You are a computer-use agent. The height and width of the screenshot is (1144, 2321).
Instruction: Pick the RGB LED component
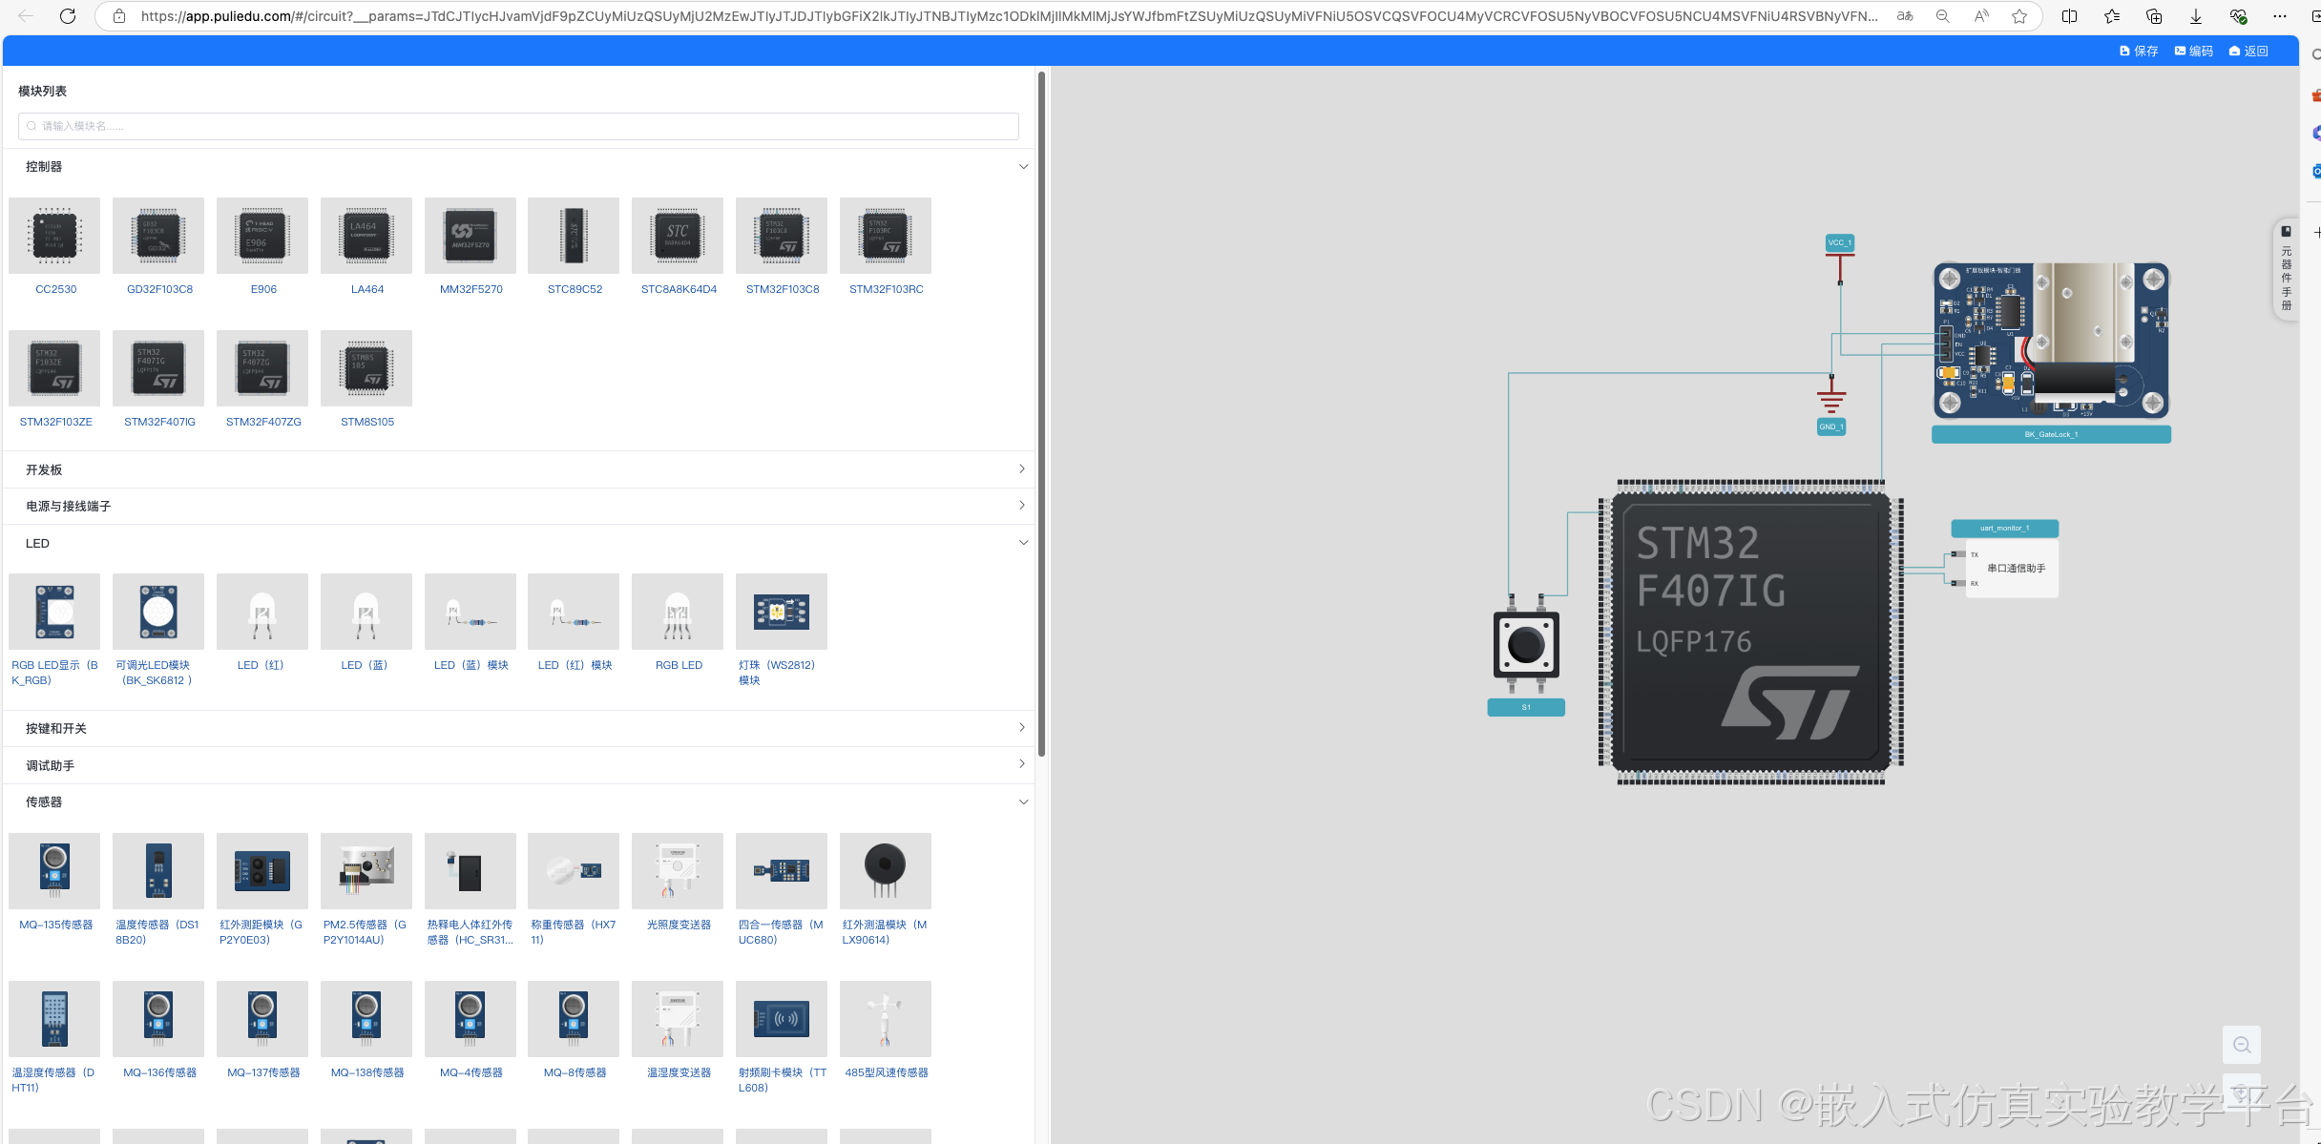(x=678, y=612)
